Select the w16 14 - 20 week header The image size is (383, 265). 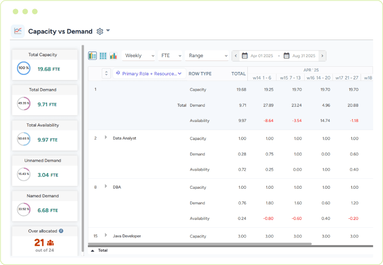pyautogui.click(x=318, y=78)
